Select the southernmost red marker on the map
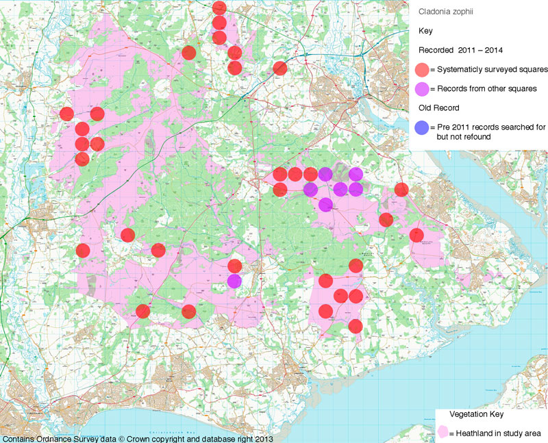The width and height of the screenshot is (548, 443). (355, 326)
